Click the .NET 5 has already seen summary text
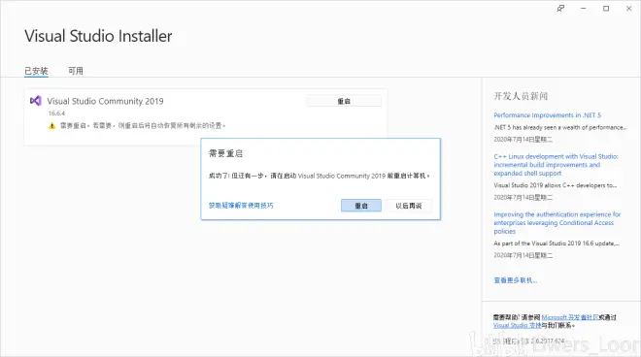The width and height of the screenshot is (641, 357). pos(560,127)
